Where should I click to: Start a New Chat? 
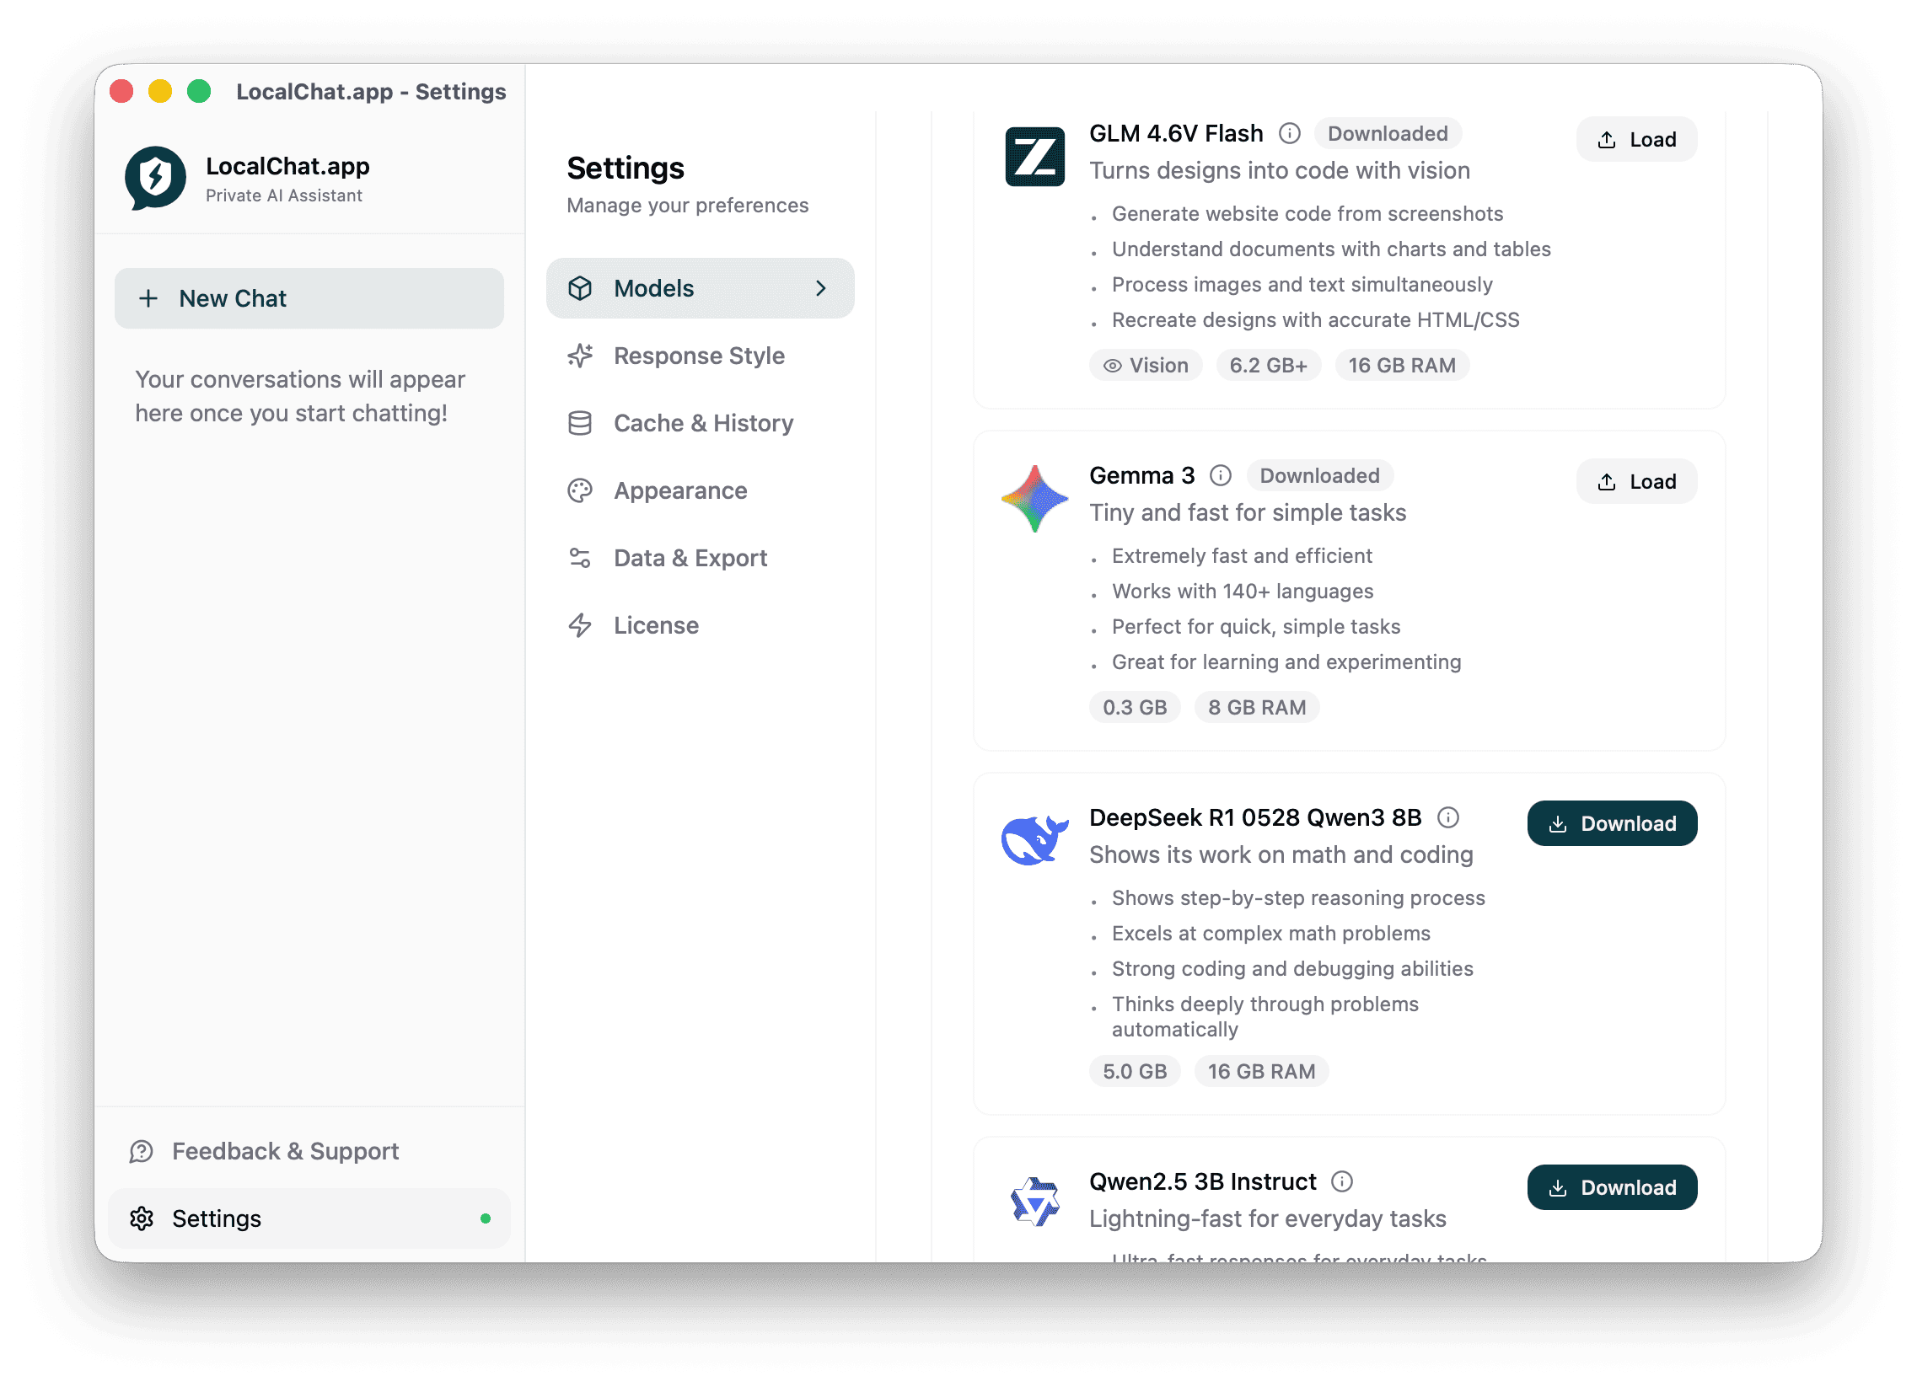point(309,299)
